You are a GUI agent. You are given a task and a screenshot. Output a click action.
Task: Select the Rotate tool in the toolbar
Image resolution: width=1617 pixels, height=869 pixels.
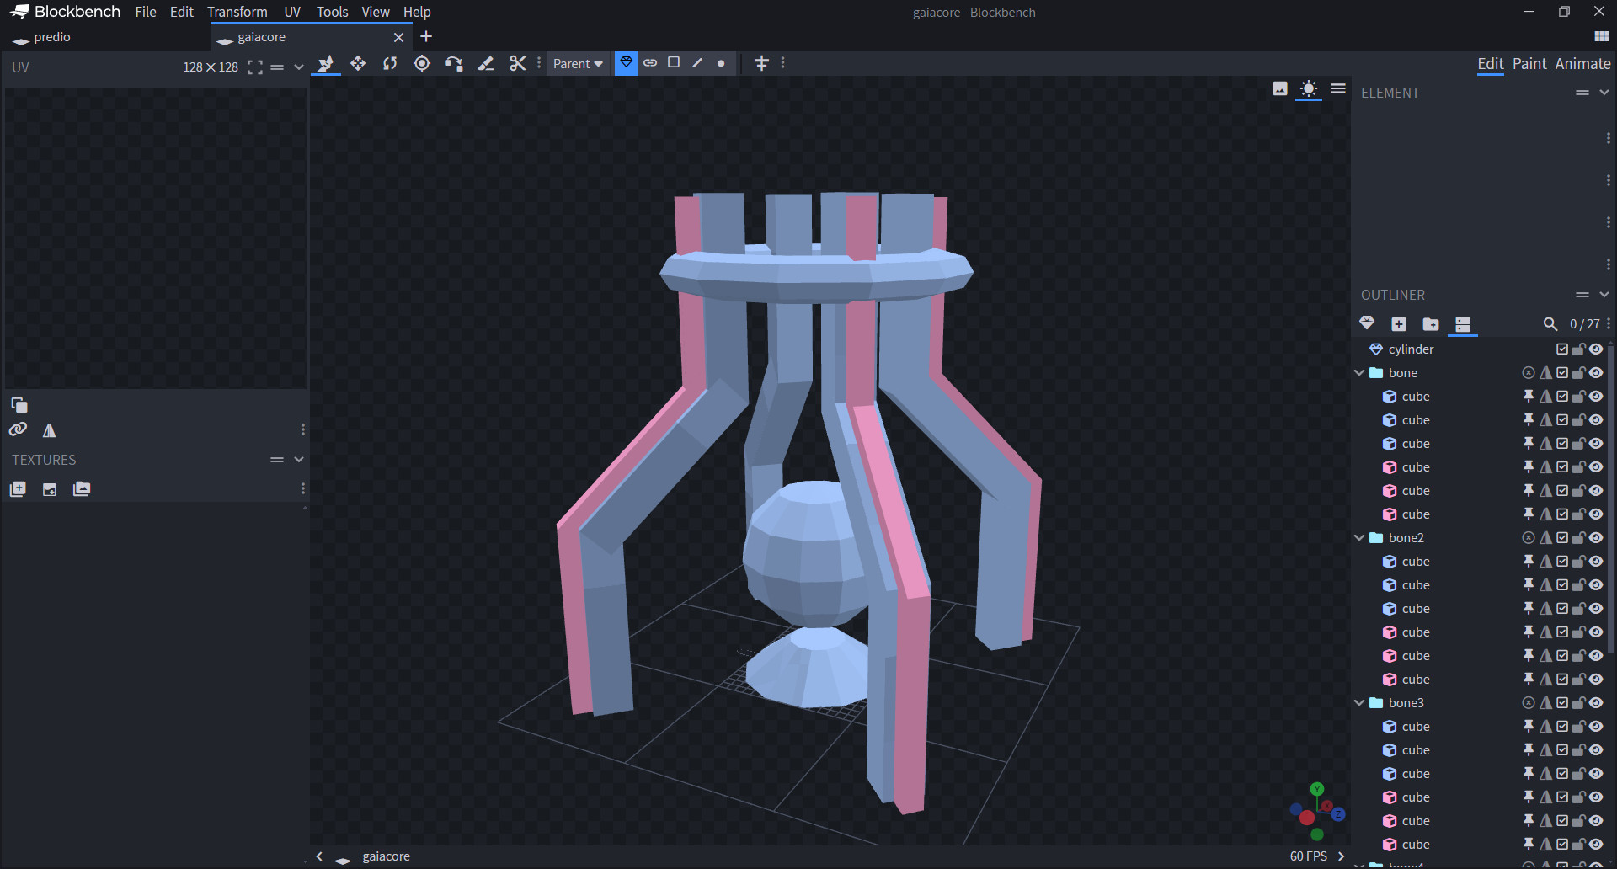point(390,64)
